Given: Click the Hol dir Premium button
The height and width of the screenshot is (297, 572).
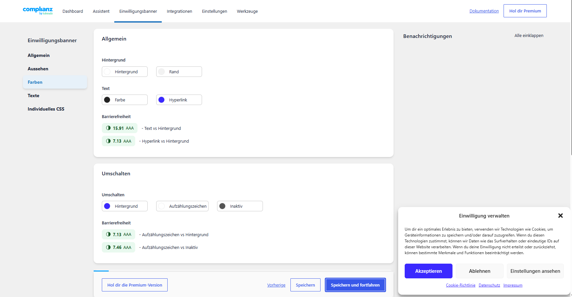Looking at the screenshot, I should pos(525,11).
